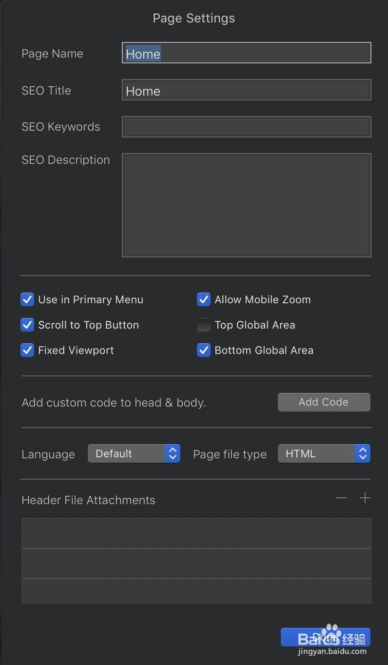Screen dimensions: 388x665
Task: Focus the SEO Title text field
Action: pos(246,90)
